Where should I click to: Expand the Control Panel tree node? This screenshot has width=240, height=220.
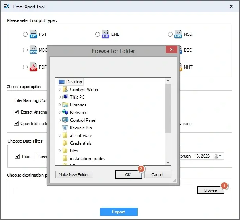[60, 120]
